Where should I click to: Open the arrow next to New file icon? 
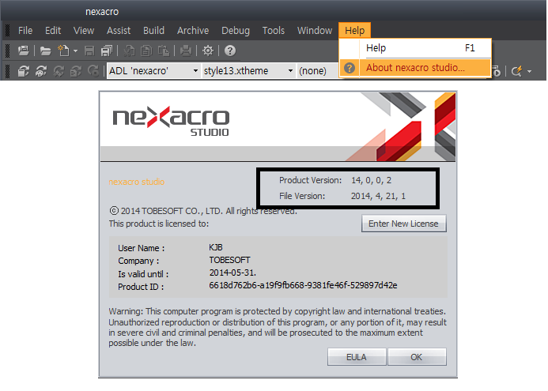point(74,51)
